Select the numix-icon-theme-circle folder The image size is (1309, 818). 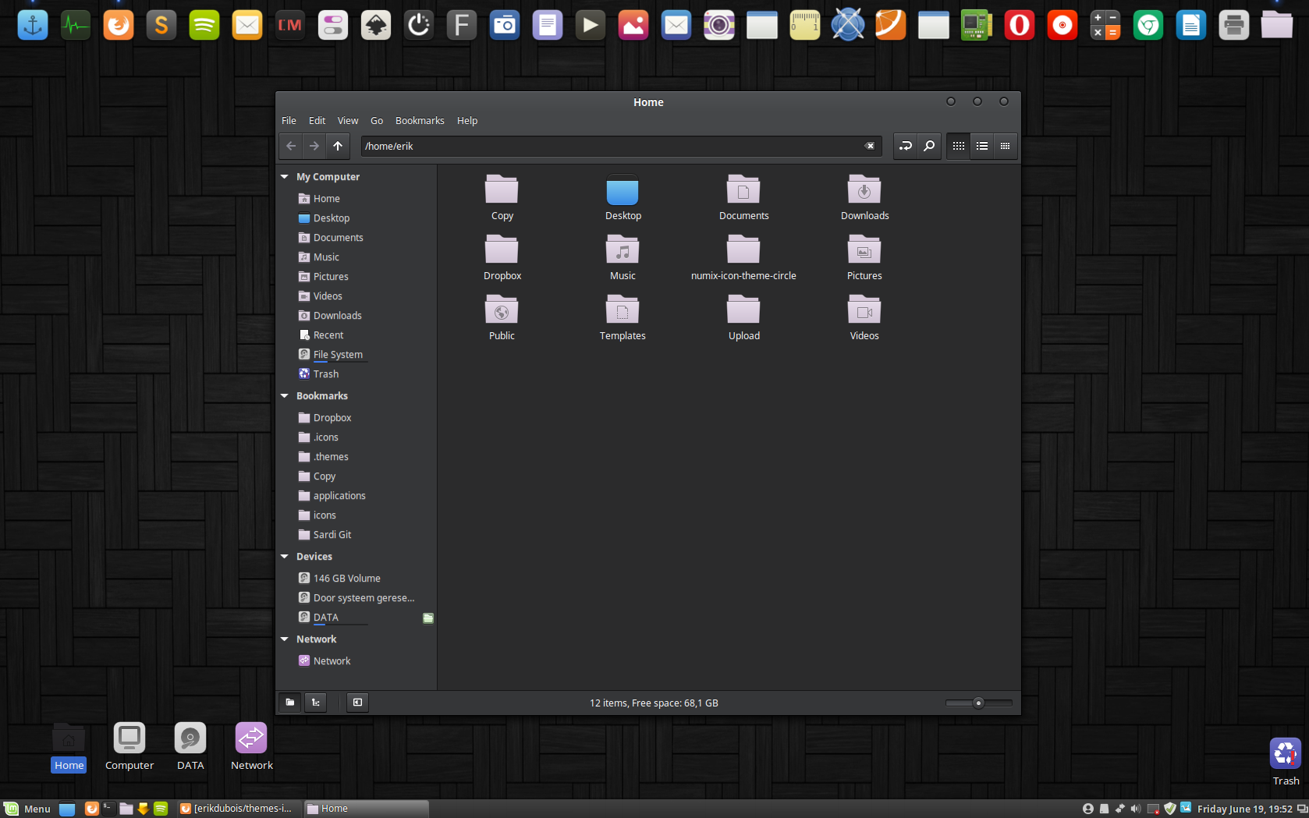[743, 250]
